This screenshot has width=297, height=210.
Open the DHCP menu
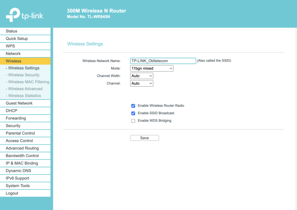[x=12, y=111]
